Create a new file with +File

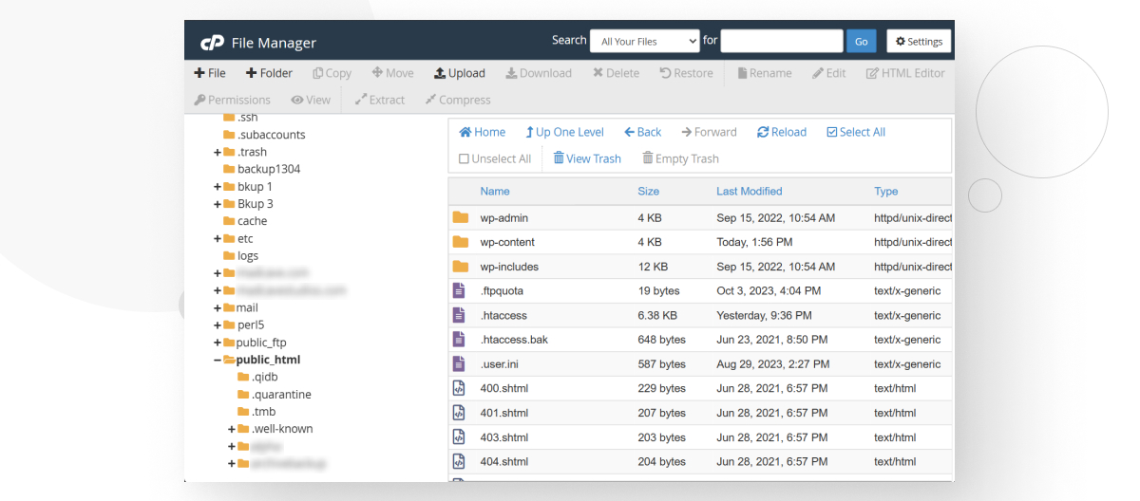point(199,73)
